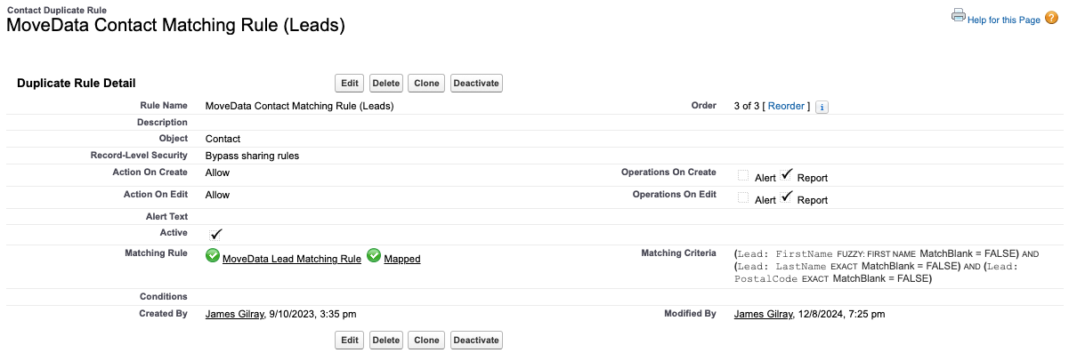Open James Gilray link in Created By
The height and width of the screenshot is (361, 1069).
click(x=235, y=314)
